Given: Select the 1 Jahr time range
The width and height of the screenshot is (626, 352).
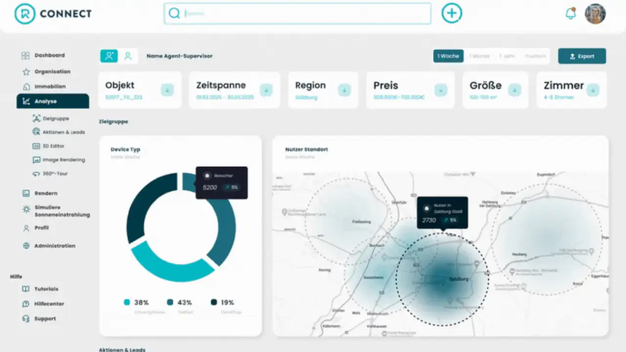Looking at the screenshot, I should 507,56.
